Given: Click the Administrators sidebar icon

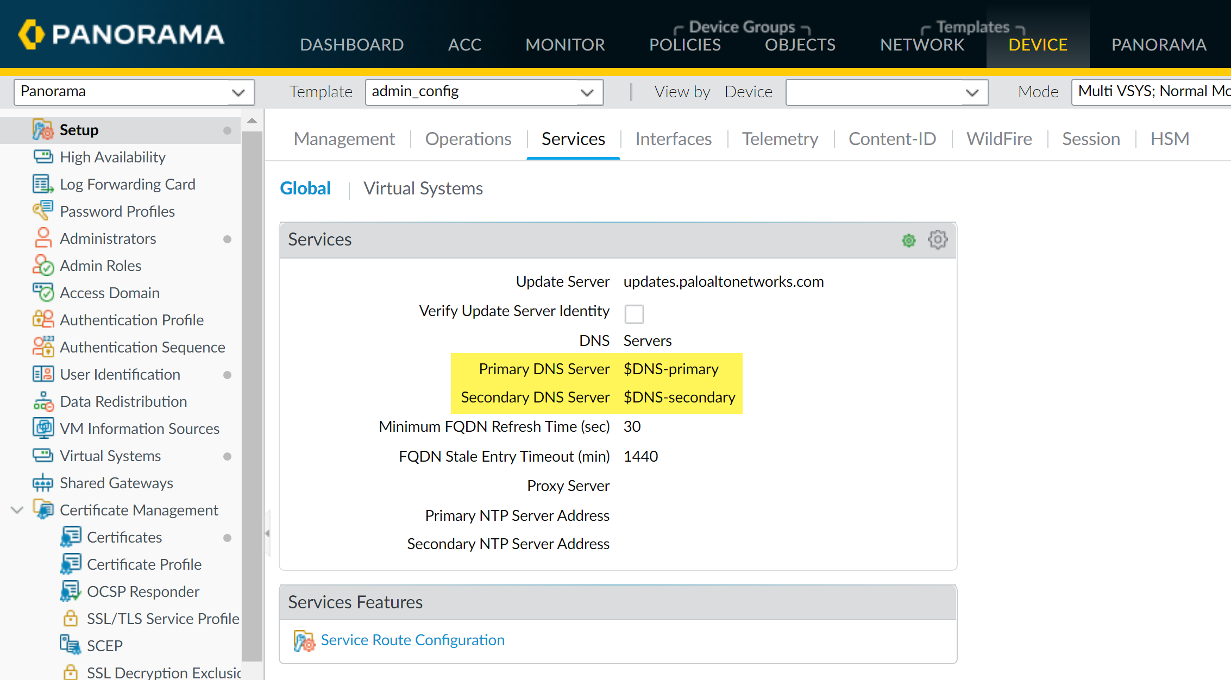Looking at the screenshot, I should tap(43, 238).
